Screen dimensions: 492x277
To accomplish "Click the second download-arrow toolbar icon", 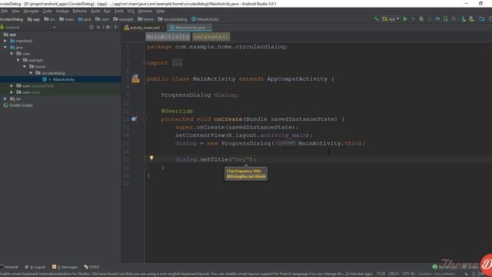I will tap(471, 19).
